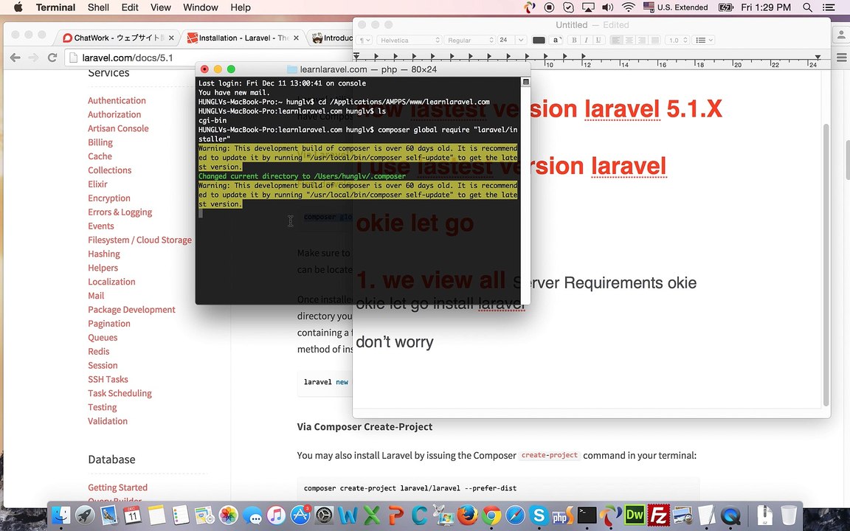This screenshot has width=850, height=531.
Task: Click TextEdit vertical scrollbar
Action: point(826,265)
